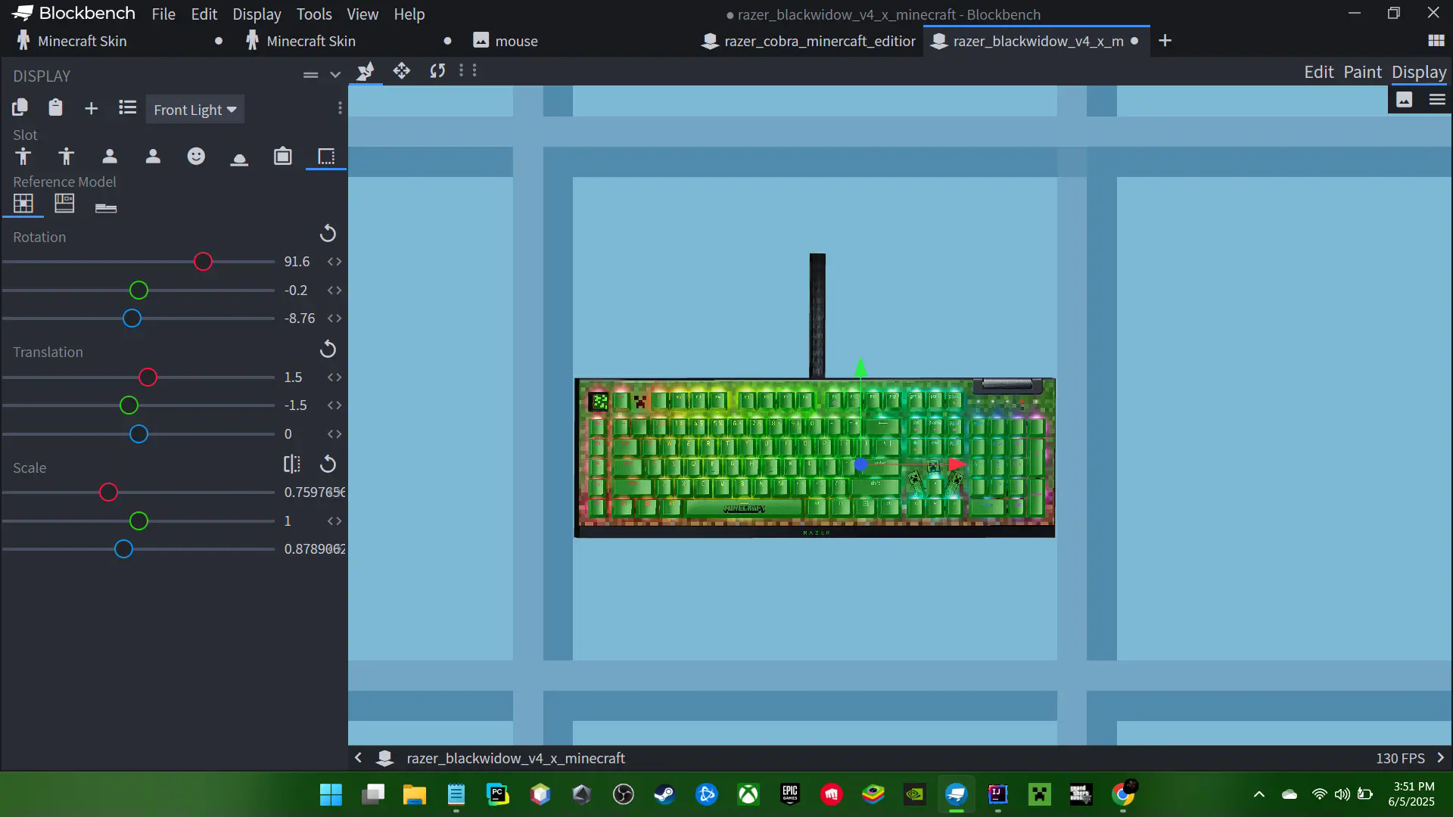Toggle mirror scale option
Image resolution: width=1453 pixels, height=817 pixels.
(292, 464)
